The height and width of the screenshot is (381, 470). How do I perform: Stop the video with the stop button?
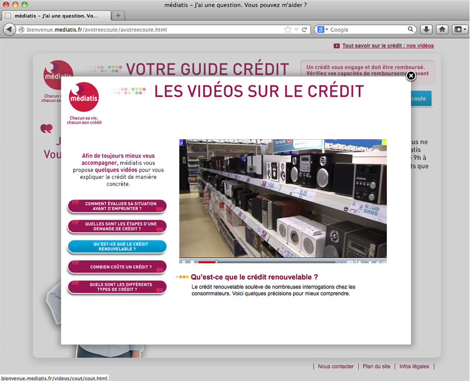pos(192,261)
